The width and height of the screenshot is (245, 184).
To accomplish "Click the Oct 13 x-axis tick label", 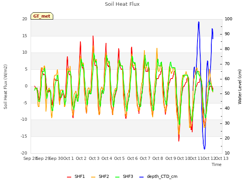I will pos(222,158).
